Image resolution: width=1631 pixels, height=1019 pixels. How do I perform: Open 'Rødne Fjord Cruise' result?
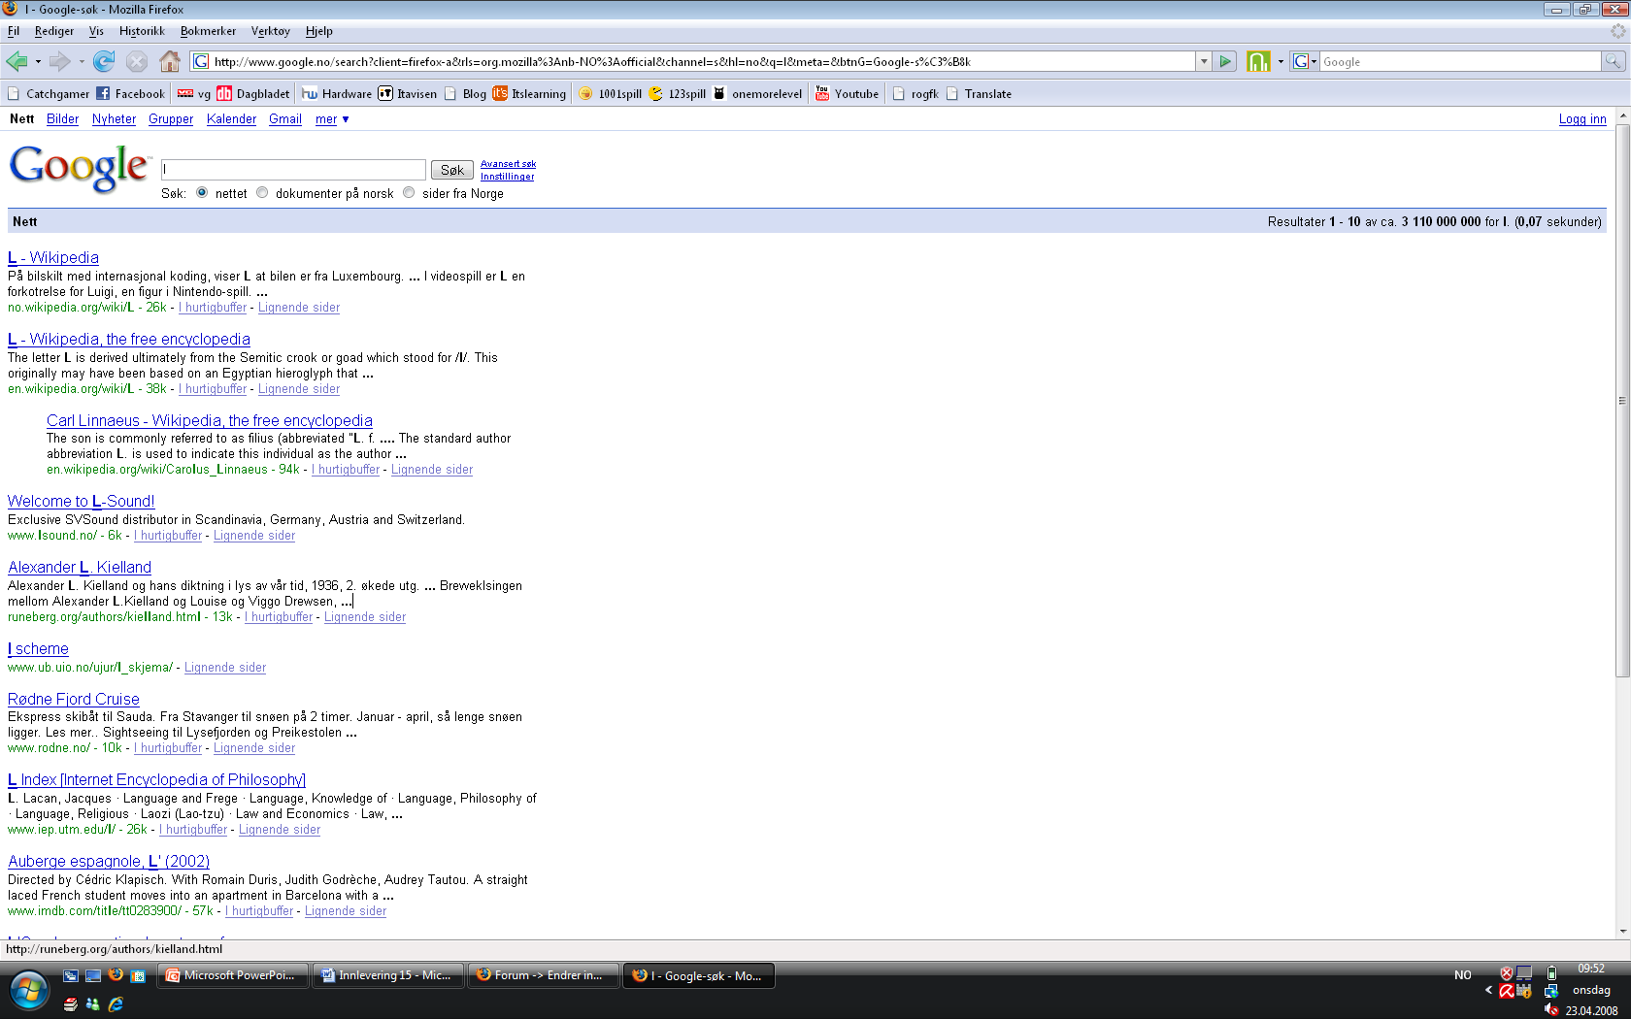click(x=74, y=699)
